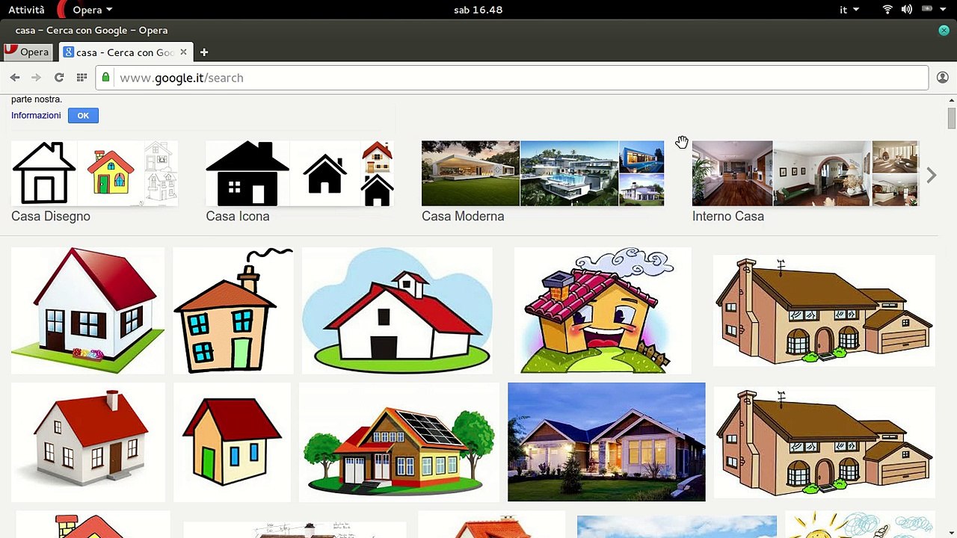Open the user account icon beside address bar
The height and width of the screenshot is (538, 957).
(x=942, y=78)
